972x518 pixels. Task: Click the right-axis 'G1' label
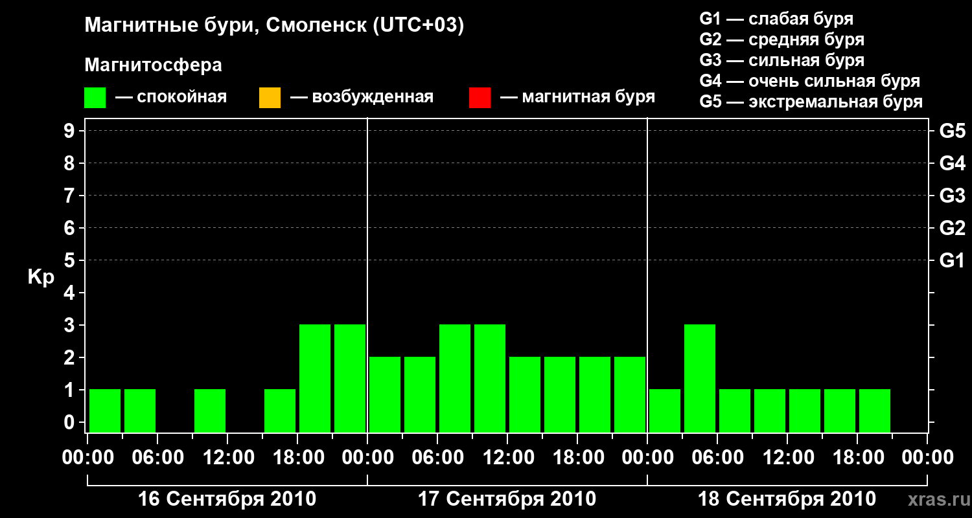tap(952, 261)
